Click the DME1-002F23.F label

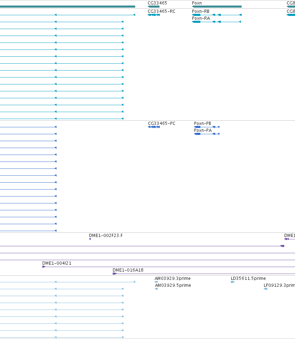click(106, 236)
